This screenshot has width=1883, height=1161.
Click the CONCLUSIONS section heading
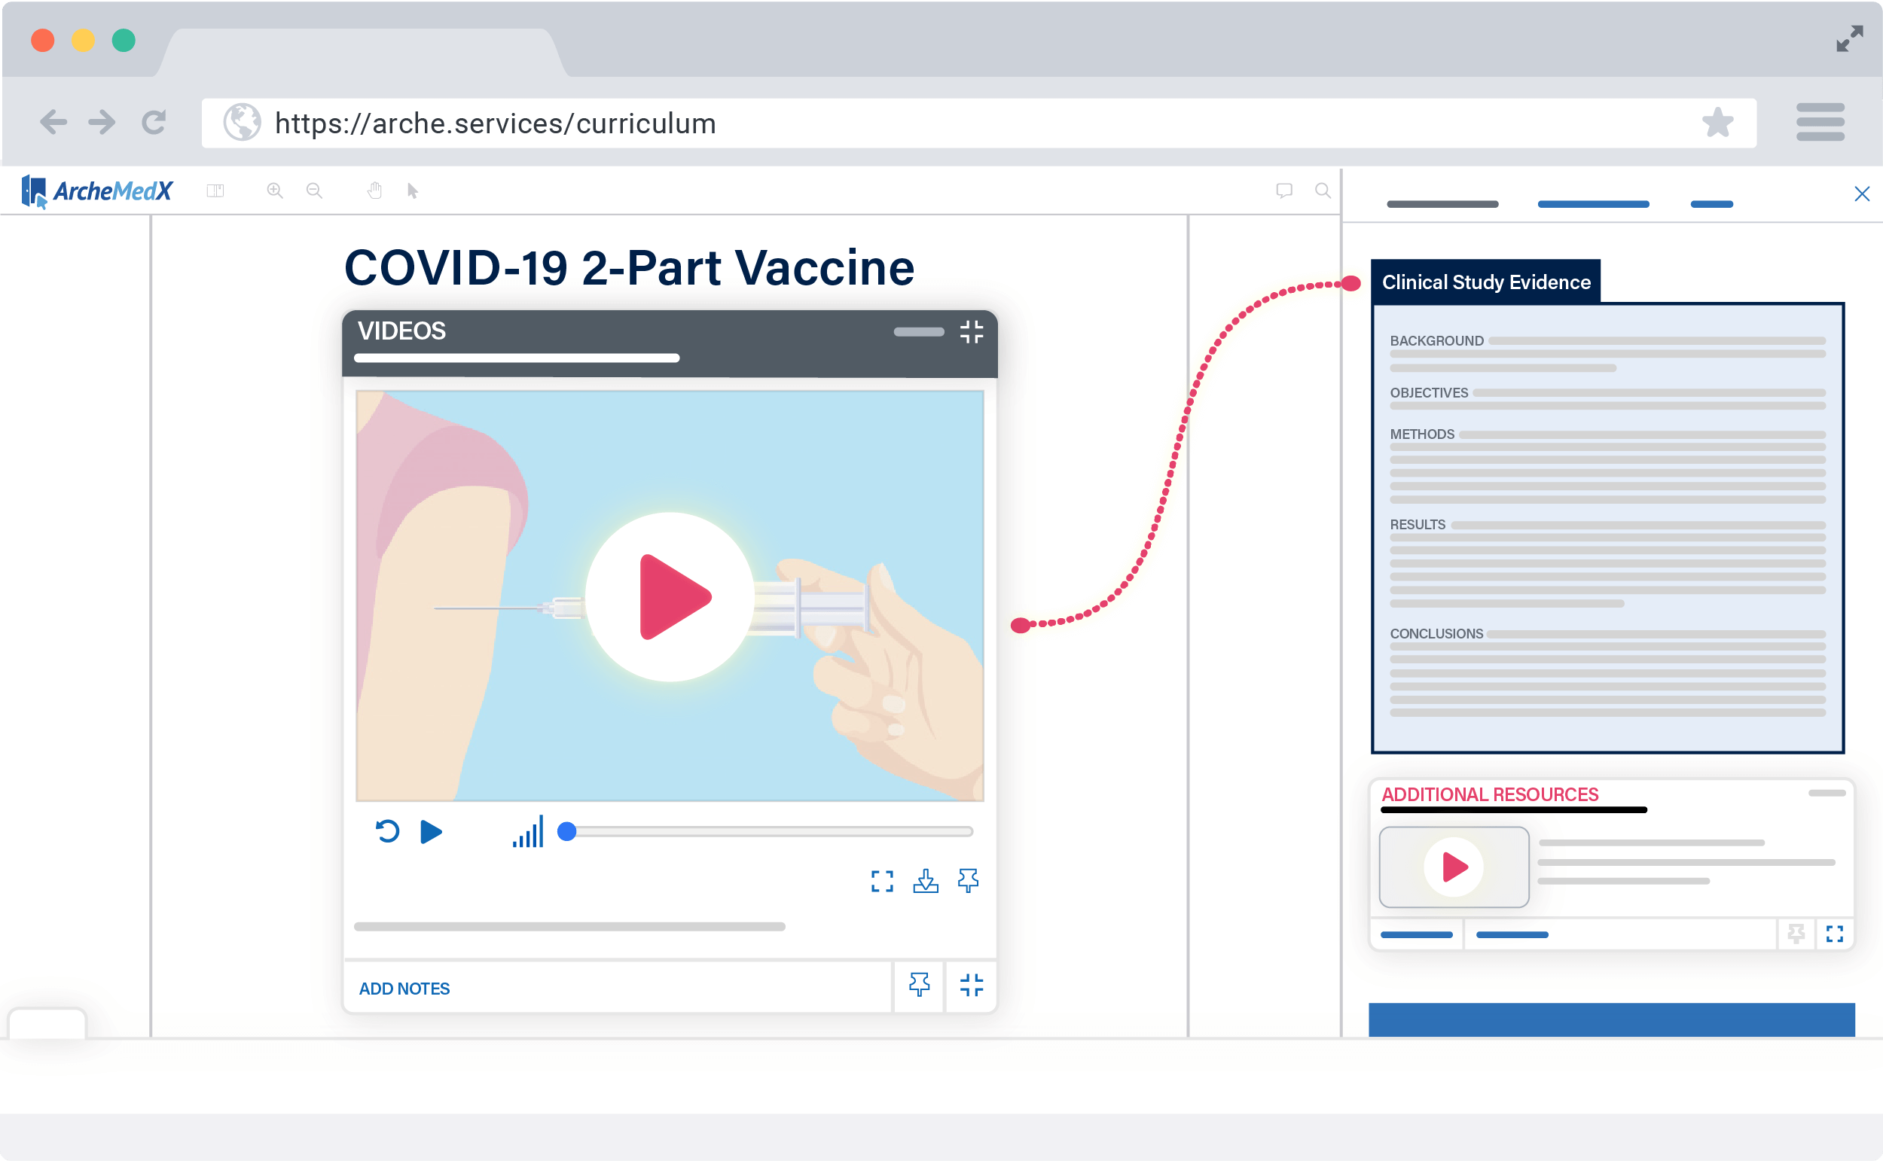(1436, 634)
